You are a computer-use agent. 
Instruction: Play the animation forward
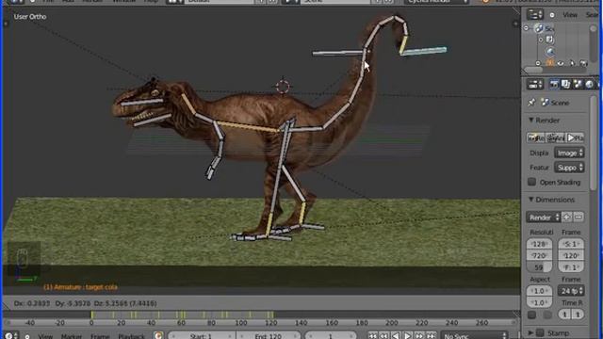click(408, 336)
